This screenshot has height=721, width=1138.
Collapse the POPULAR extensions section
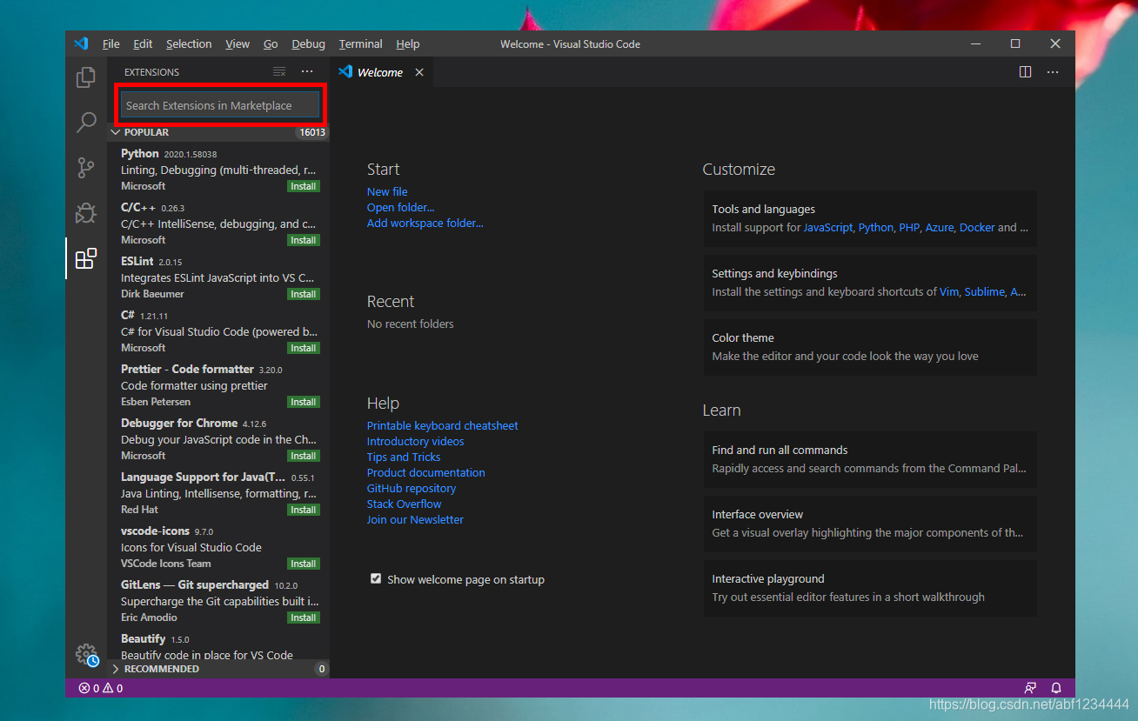coord(218,132)
